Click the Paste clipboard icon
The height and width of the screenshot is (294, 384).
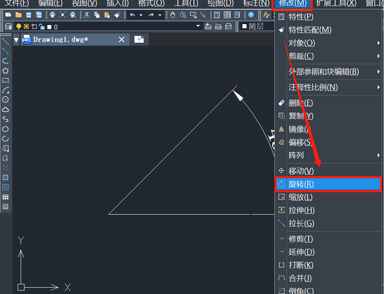(x=107, y=15)
